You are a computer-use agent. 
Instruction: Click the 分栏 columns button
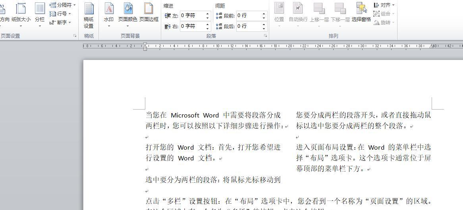point(40,14)
